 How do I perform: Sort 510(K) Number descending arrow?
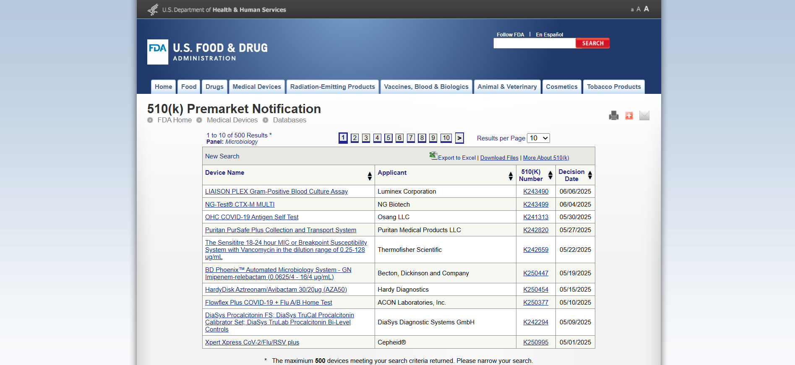(x=550, y=178)
